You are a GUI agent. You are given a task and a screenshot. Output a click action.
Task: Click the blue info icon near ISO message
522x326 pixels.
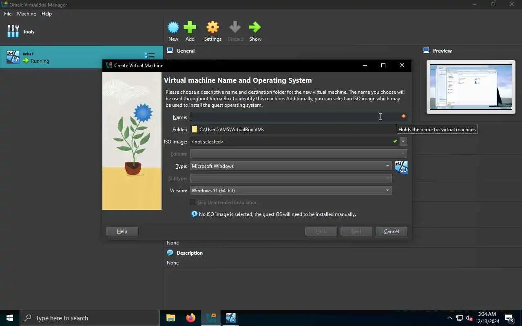pyautogui.click(x=195, y=214)
